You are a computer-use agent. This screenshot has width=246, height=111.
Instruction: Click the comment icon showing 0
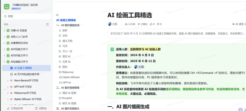158,24
